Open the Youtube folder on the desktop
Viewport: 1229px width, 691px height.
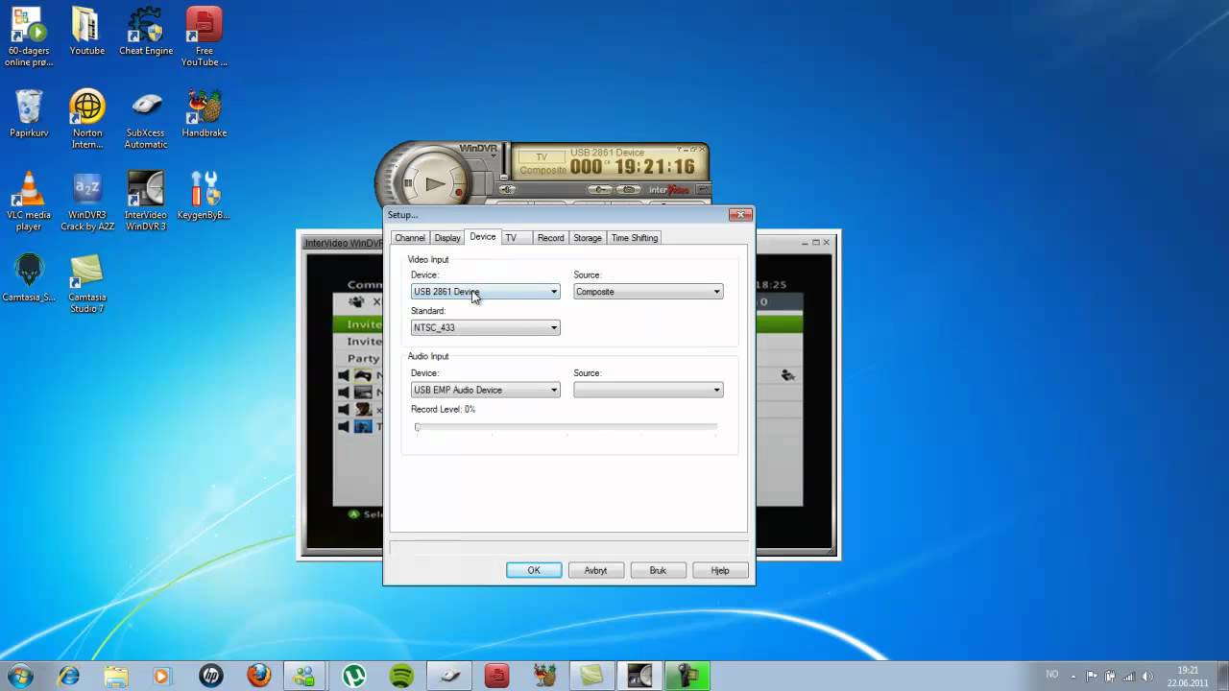coord(86,33)
